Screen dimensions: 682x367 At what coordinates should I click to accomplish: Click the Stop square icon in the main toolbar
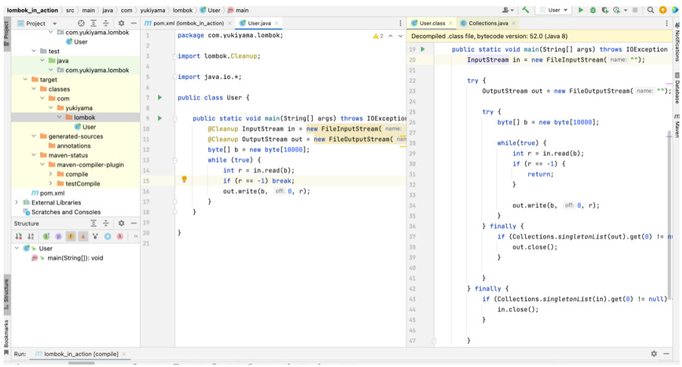point(635,10)
